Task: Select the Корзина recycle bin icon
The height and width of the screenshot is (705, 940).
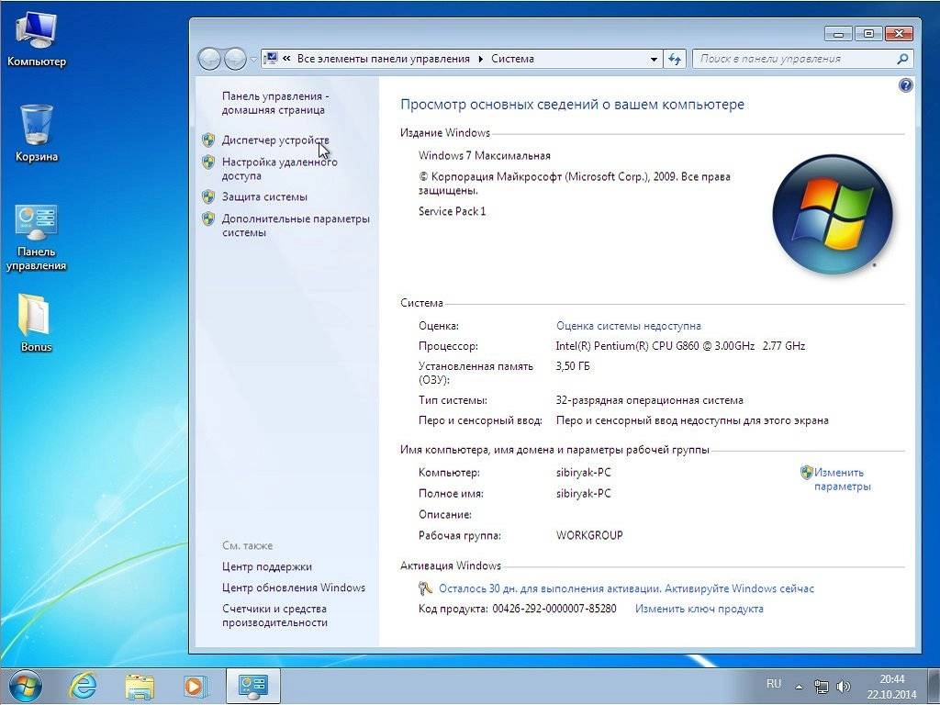Action: [x=36, y=133]
